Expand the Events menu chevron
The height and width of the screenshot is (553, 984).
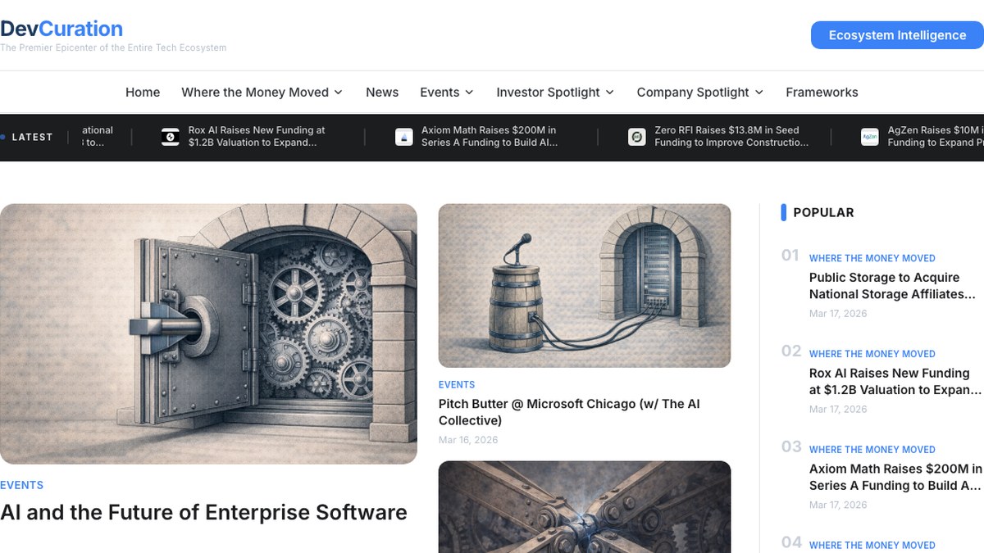click(469, 93)
